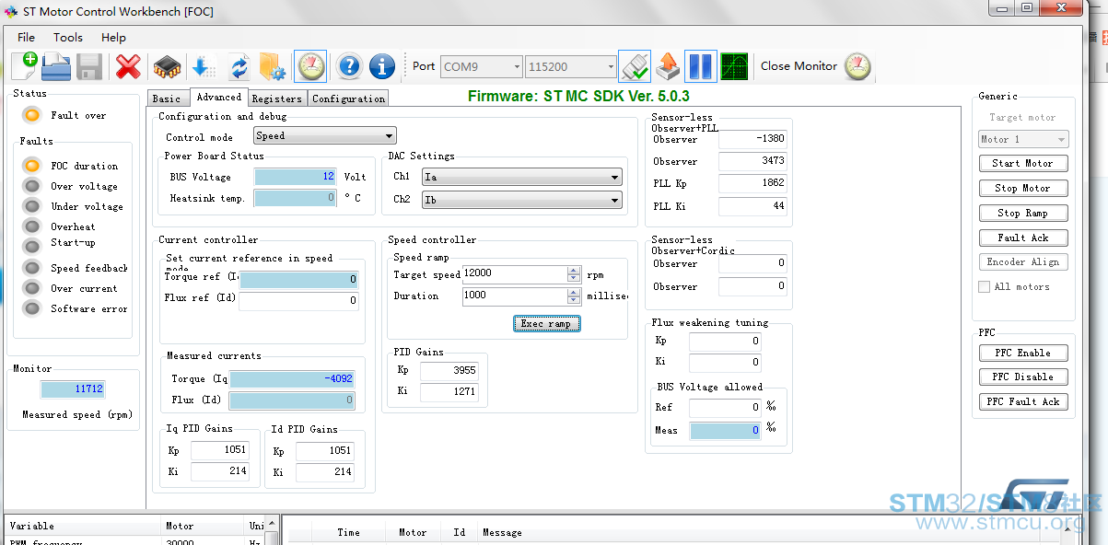The height and width of the screenshot is (545, 1108).
Task: Click the New Project icon
Action: (25, 66)
